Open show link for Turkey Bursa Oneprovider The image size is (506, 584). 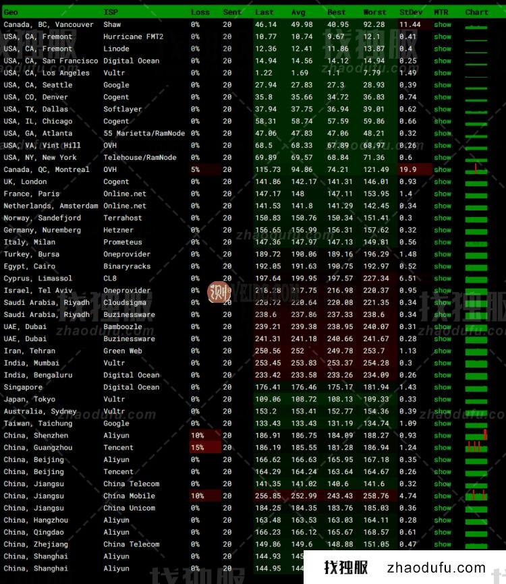point(443,254)
